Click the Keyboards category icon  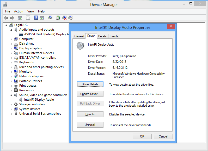click(x=16, y=62)
